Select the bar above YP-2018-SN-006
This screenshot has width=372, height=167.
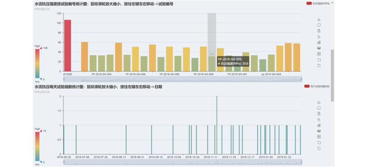click(x=170, y=59)
